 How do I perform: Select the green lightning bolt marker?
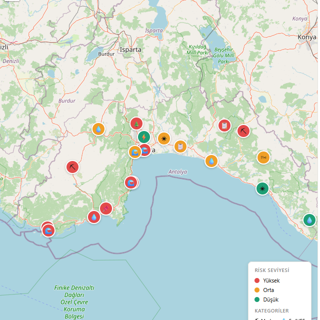pyautogui.click(x=144, y=136)
